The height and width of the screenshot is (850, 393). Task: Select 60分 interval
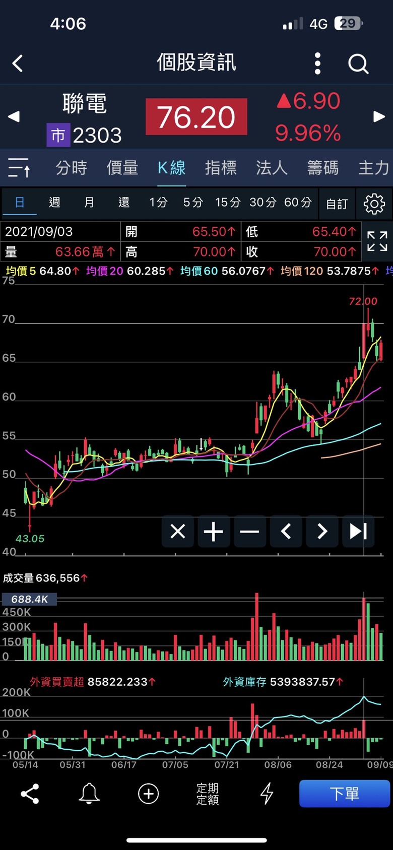298,203
